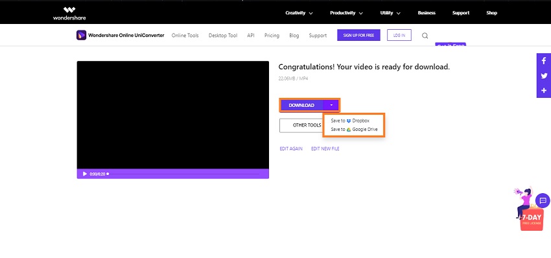Expand the Creativity menu
The width and height of the screenshot is (551, 258).
tap(299, 13)
